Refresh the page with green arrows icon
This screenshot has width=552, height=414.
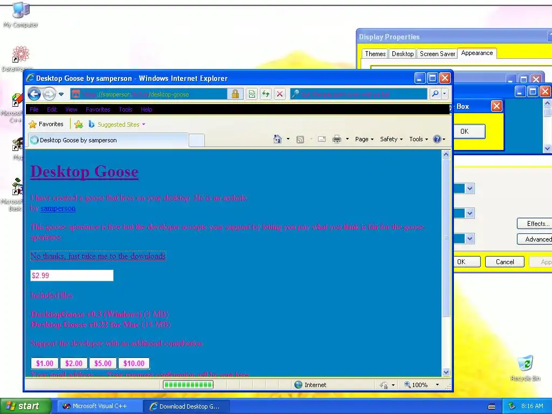tap(266, 94)
